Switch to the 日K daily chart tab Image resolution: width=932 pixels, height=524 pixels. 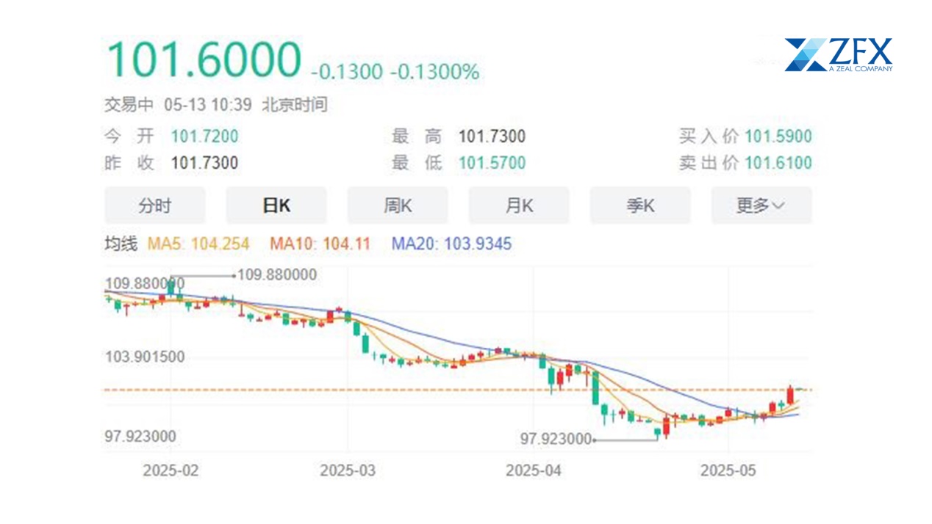(x=276, y=205)
